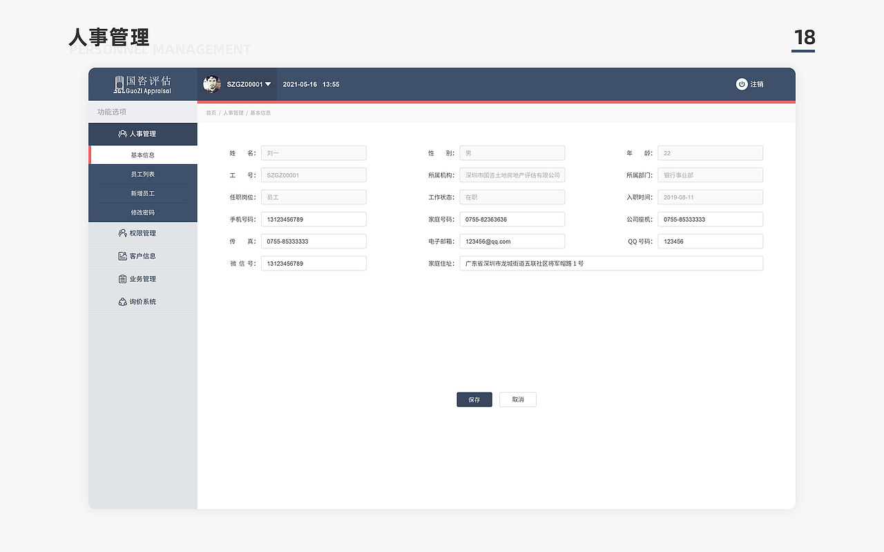Expand the 客户信息 menu

[143, 256]
